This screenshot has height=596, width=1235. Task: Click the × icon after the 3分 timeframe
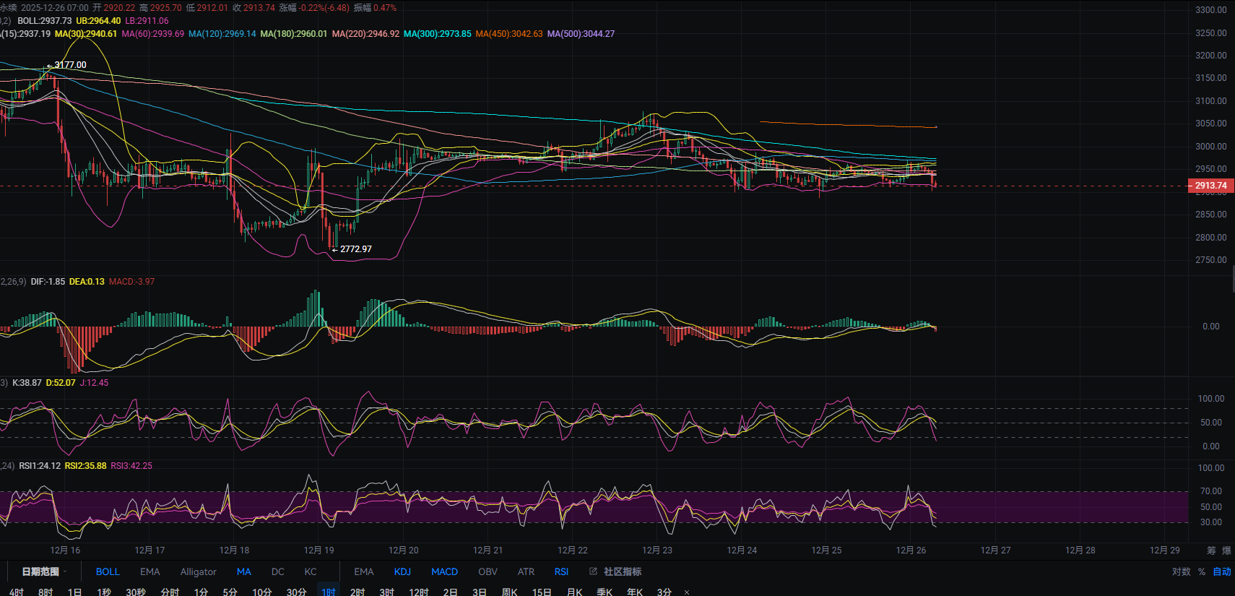pyautogui.click(x=686, y=592)
